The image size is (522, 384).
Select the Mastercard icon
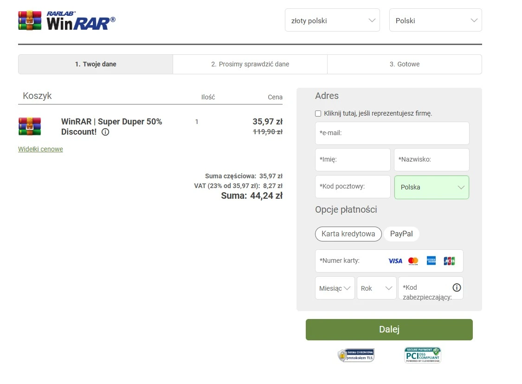[413, 260]
